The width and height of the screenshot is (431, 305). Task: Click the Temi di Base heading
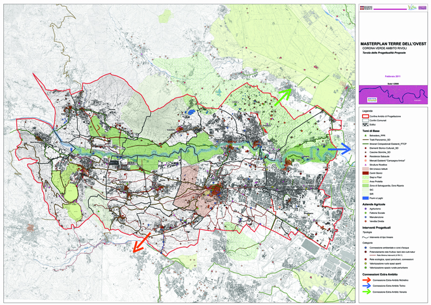click(x=371, y=131)
